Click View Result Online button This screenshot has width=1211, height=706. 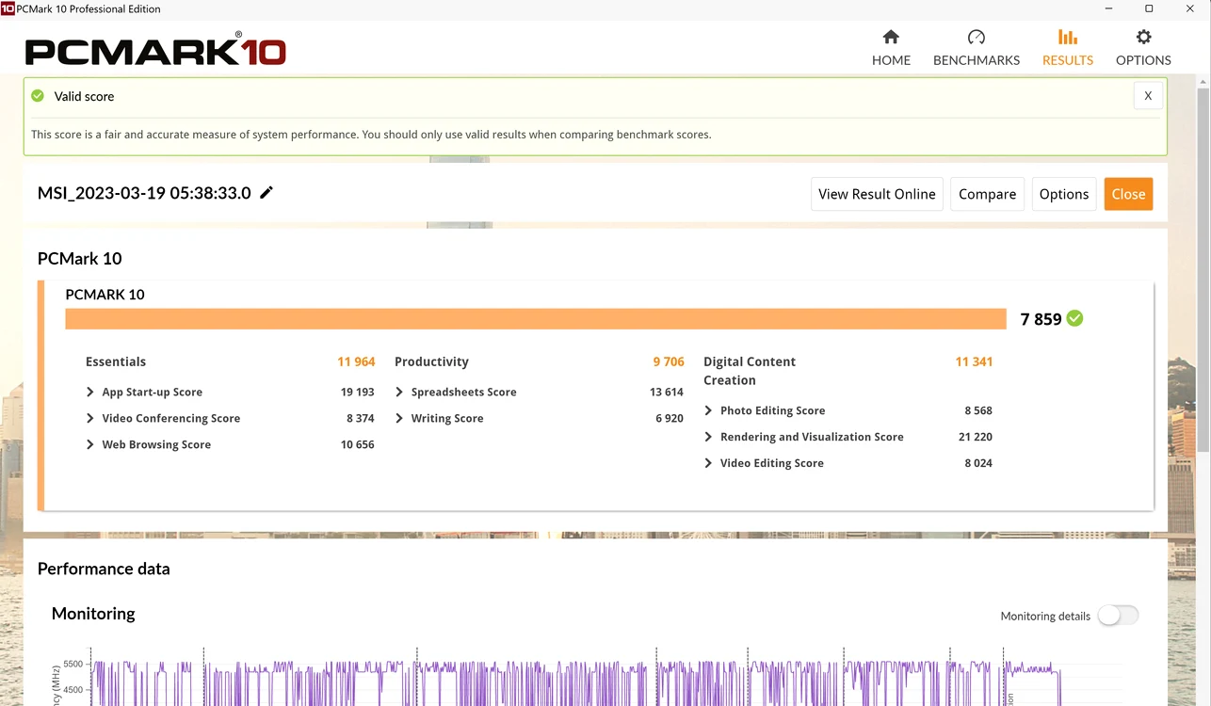(877, 194)
